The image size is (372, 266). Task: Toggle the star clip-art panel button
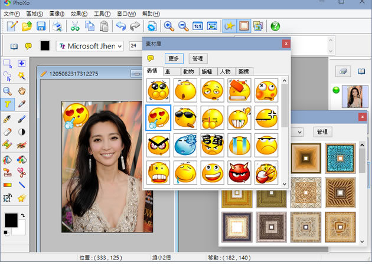click(229, 26)
